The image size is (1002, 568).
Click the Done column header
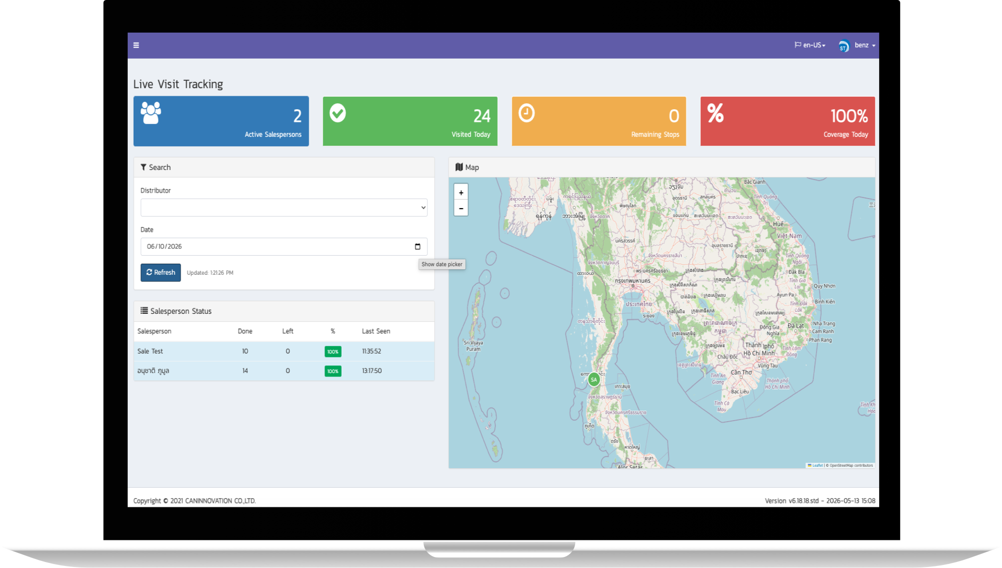[x=245, y=331]
